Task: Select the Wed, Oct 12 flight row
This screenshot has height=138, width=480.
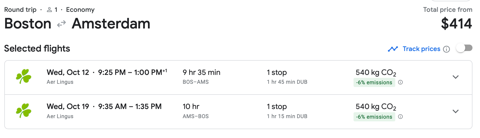Action: (x=238, y=77)
